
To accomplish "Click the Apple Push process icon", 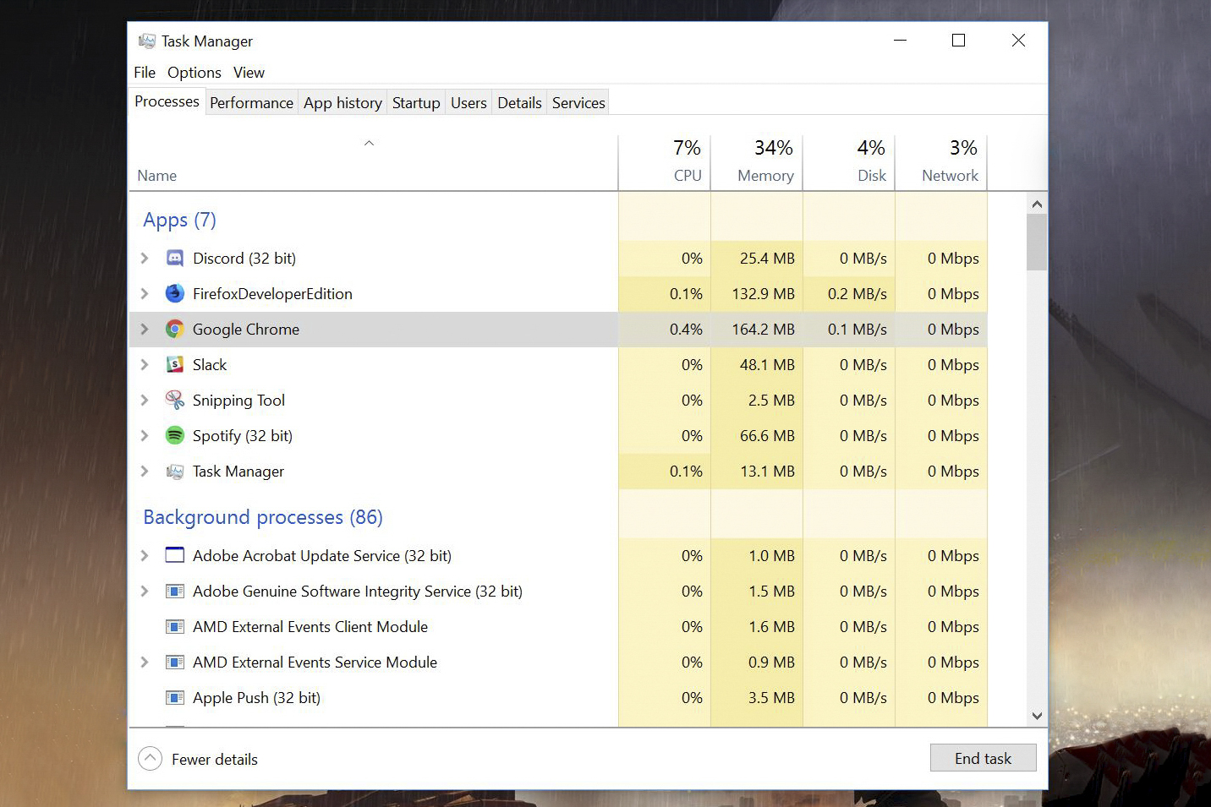I will [175, 698].
